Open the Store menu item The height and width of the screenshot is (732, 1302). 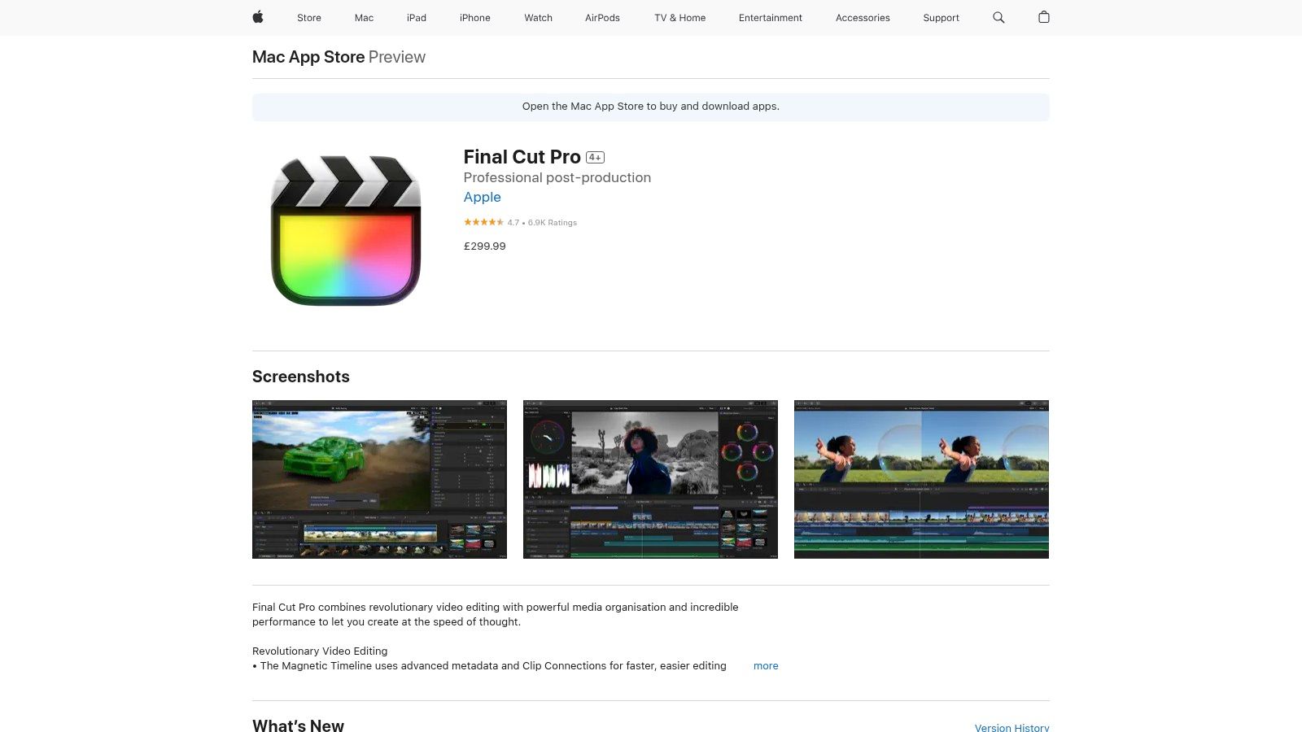pos(309,18)
